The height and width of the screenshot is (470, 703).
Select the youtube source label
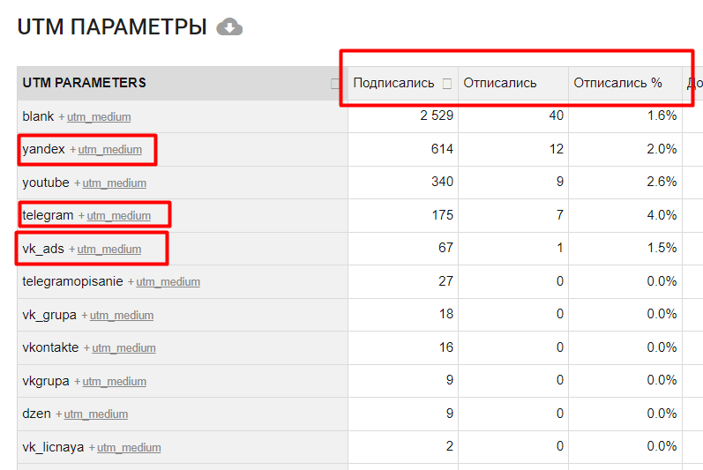coord(46,183)
